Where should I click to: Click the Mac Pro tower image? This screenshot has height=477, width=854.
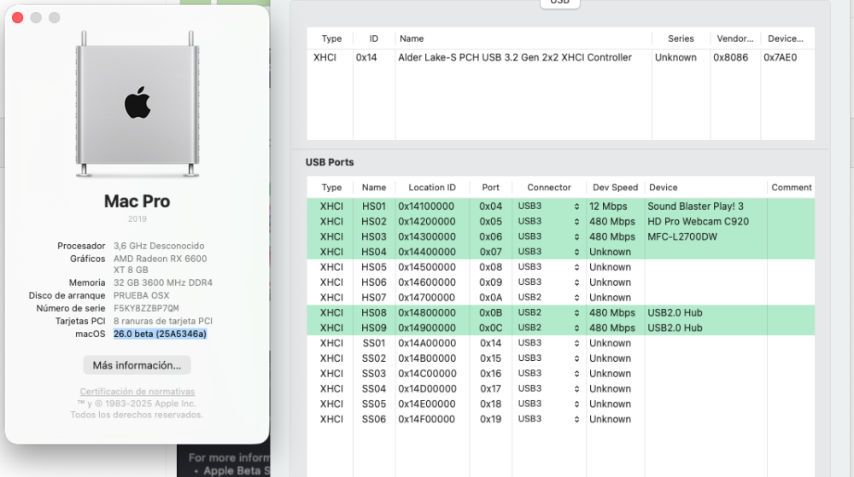[x=137, y=104]
